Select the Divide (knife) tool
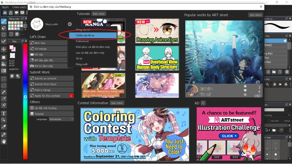Viewport: 292px width, 164px height. (x=4, y=127)
